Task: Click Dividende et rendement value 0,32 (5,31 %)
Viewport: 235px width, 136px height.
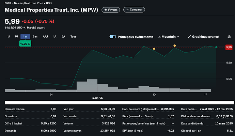Action: [224, 116]
